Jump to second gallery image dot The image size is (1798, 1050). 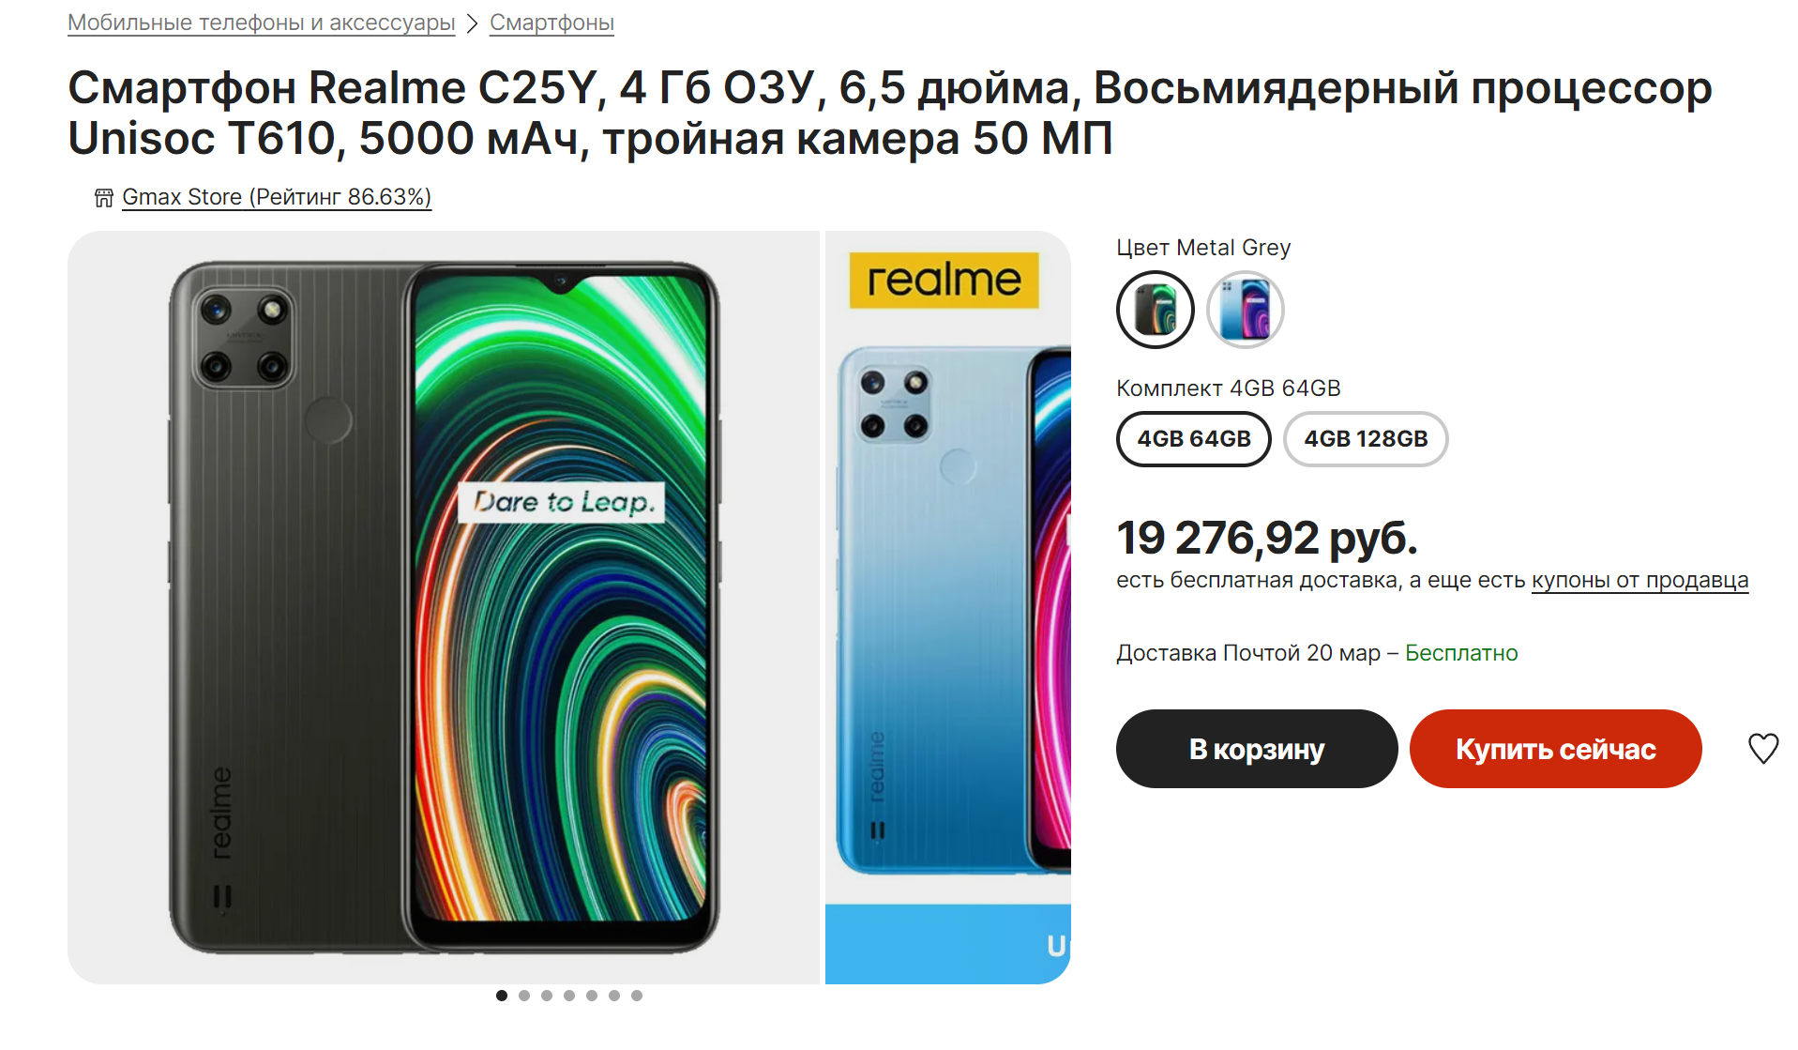pos(524,996)
